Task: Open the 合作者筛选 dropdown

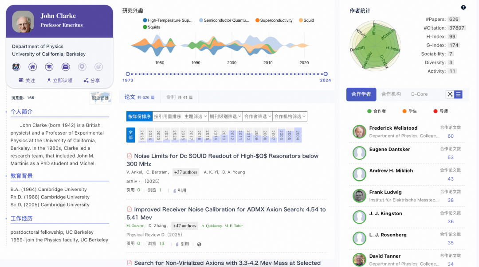Action: click(x=257, y=116)
